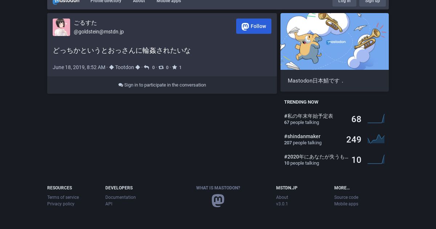Open Terms of service link

pos(63,197)
